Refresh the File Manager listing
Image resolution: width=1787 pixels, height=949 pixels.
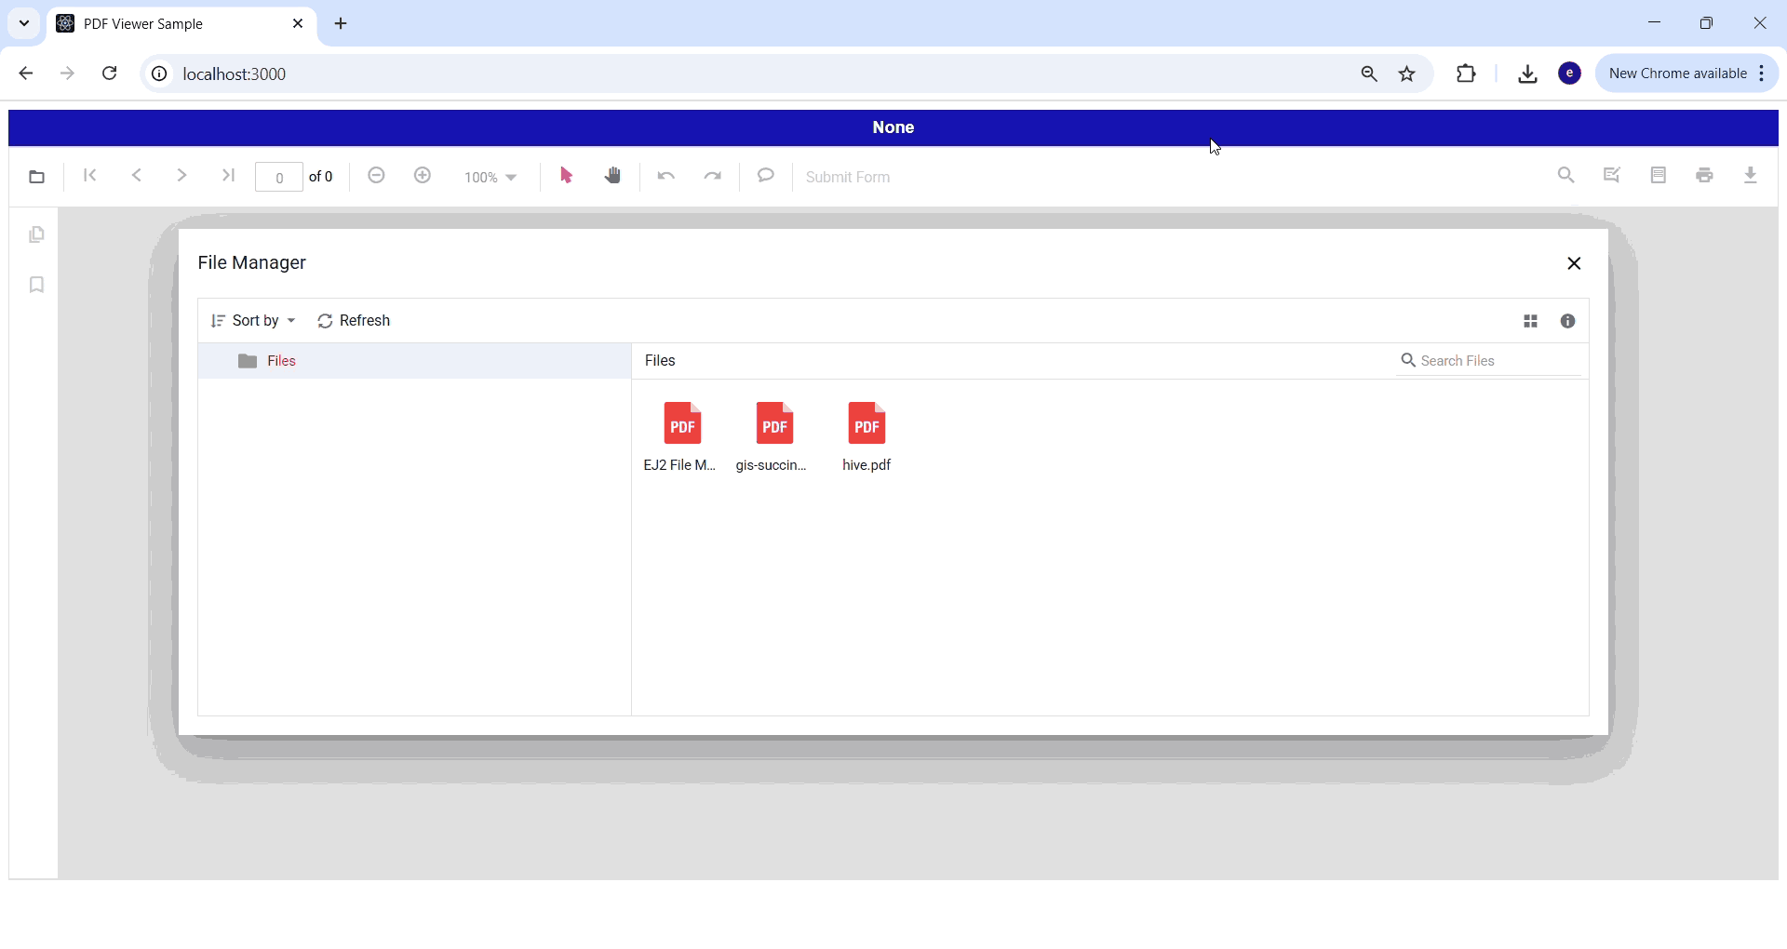(354, 321)
